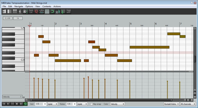This screenshot has height=108, width=198.
Task: Open the color palette filter icon with checkmarks
Action: [x=25, y=12]
